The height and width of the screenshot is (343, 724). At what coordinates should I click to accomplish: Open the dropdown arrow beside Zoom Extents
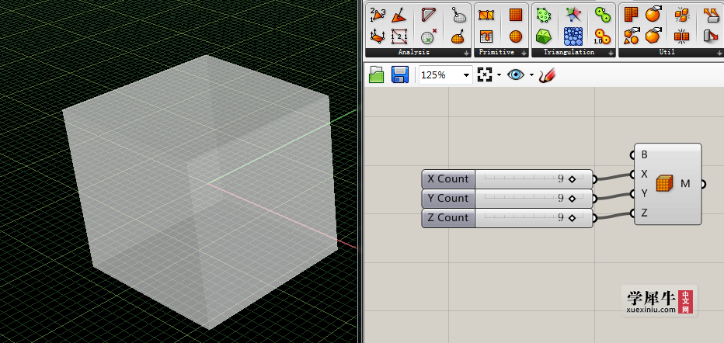(499, 75)
